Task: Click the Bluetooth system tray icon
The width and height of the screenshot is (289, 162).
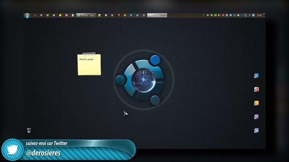Action: [x=250, y=15]
